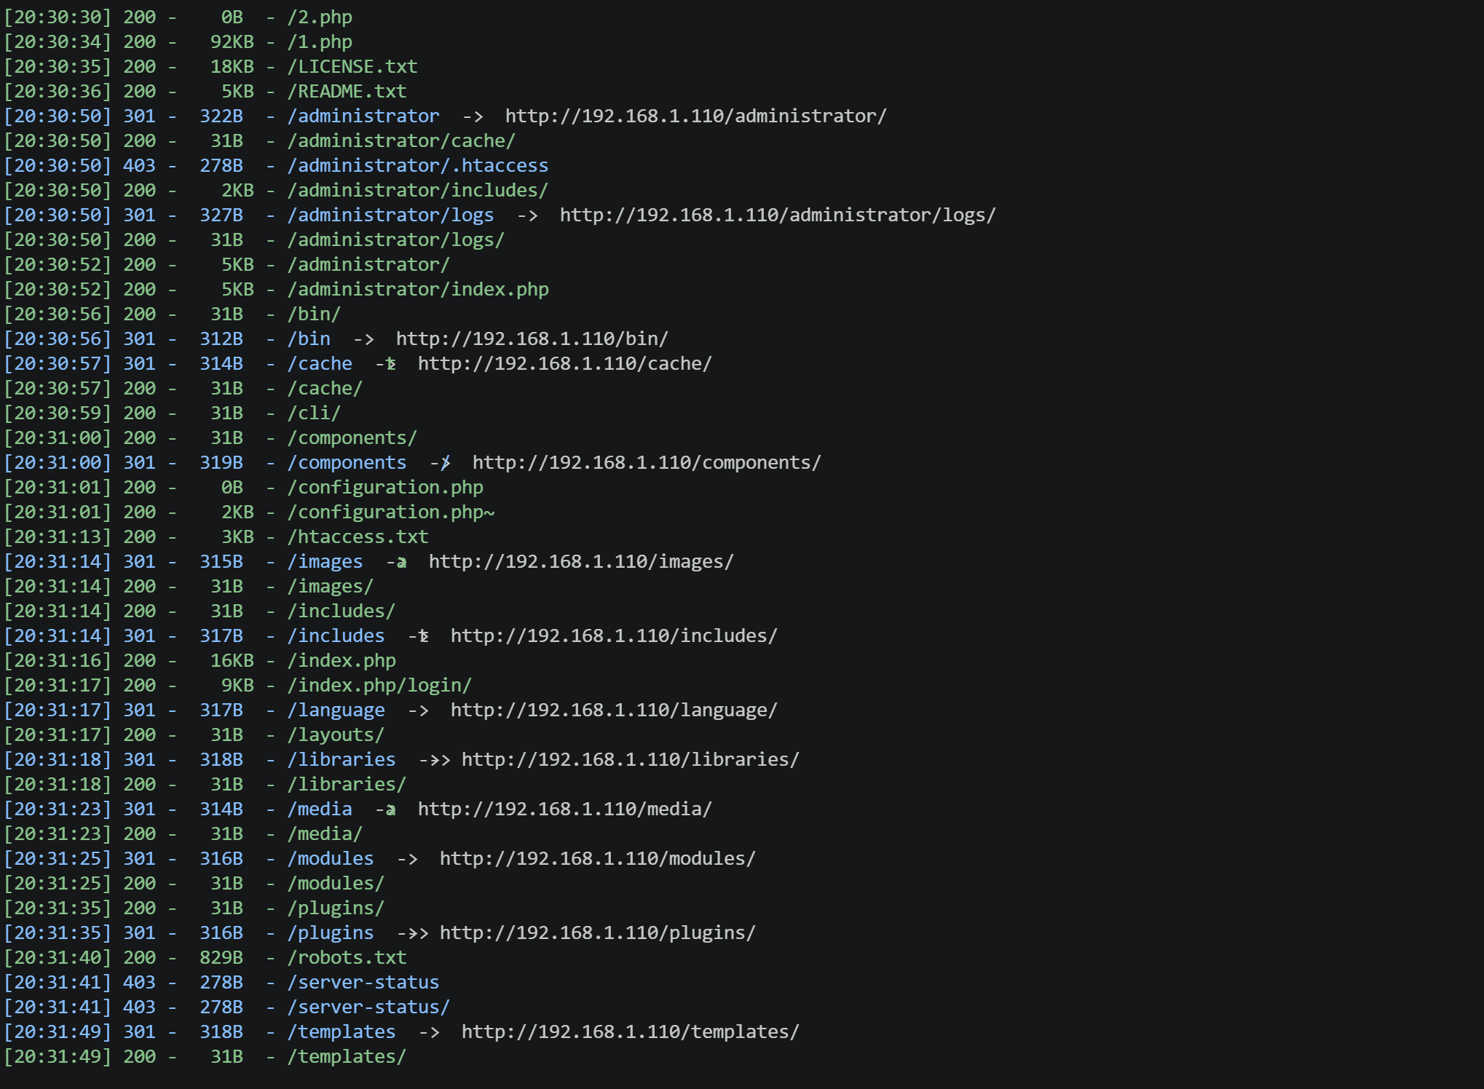This screenshot has height=1089, width=1484.
Task: Click the /templates/ path with 200 status
Action: point(347,1057)
